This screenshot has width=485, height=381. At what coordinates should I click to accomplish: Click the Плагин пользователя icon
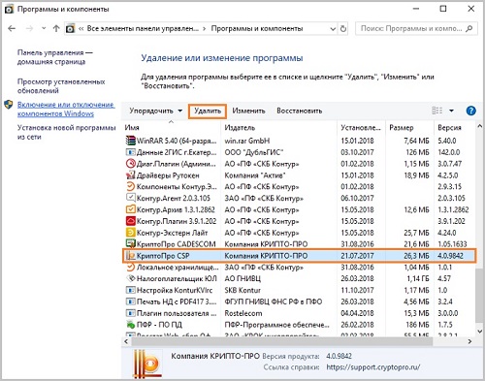point(130,313)
